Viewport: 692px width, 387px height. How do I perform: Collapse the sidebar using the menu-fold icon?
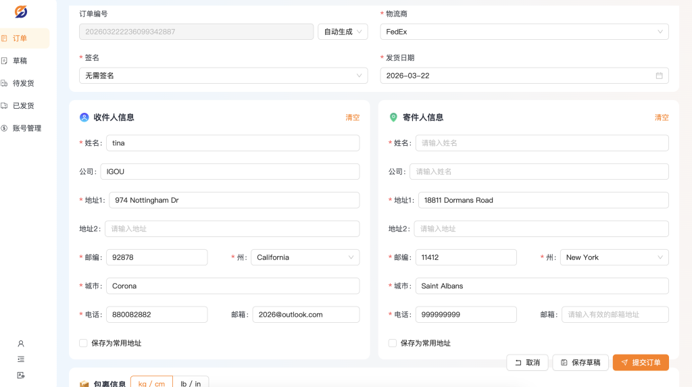(x=21, y=359)
